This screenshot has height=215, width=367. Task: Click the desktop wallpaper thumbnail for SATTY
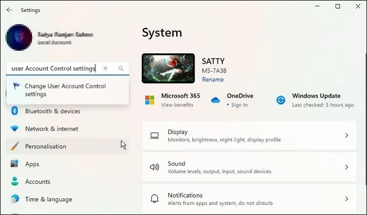coord(168,68)
